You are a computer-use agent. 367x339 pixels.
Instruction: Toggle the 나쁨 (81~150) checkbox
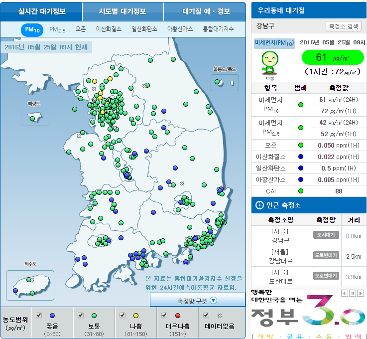click(x=122, y=315)
